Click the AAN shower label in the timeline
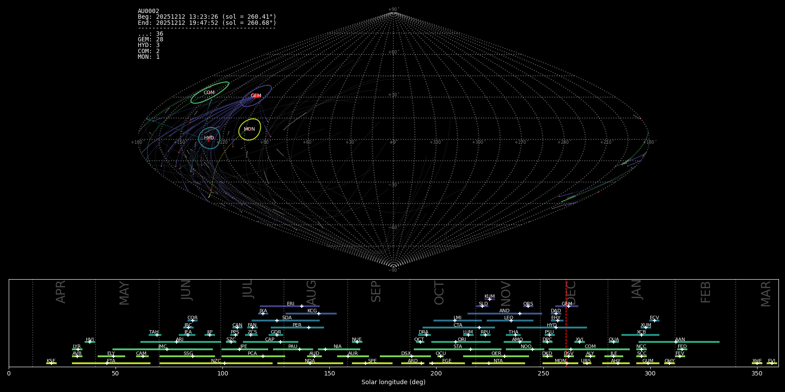 click(680, 340)
